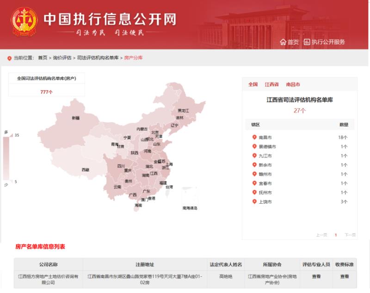
Task: Go to 司法评估机构名单库 breadcrumb link
Action: [x=98, y=58]
